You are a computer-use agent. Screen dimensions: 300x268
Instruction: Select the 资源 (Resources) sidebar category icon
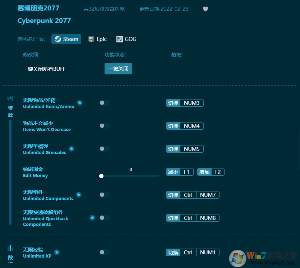point(10,98)
